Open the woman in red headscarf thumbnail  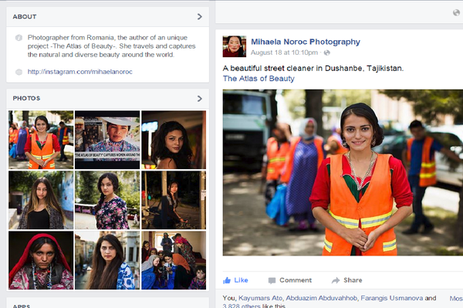coord(41,260)
